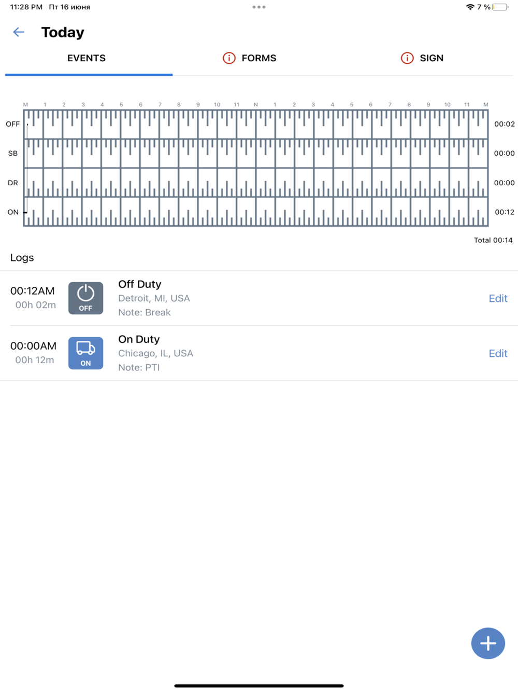Click the Off Duty title text

(140, 284)
